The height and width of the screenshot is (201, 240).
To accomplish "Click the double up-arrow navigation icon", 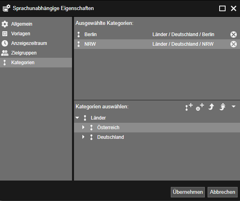I will (x=223, y=107).
